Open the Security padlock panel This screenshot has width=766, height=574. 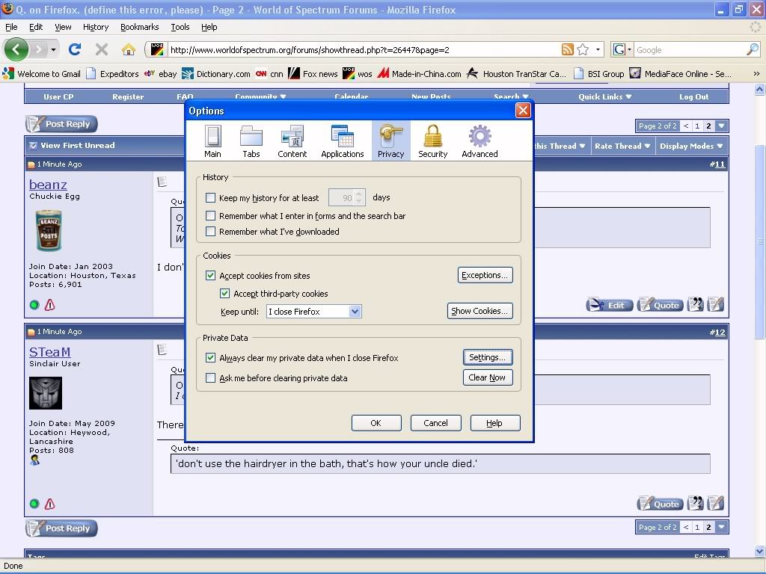point(432,141)
